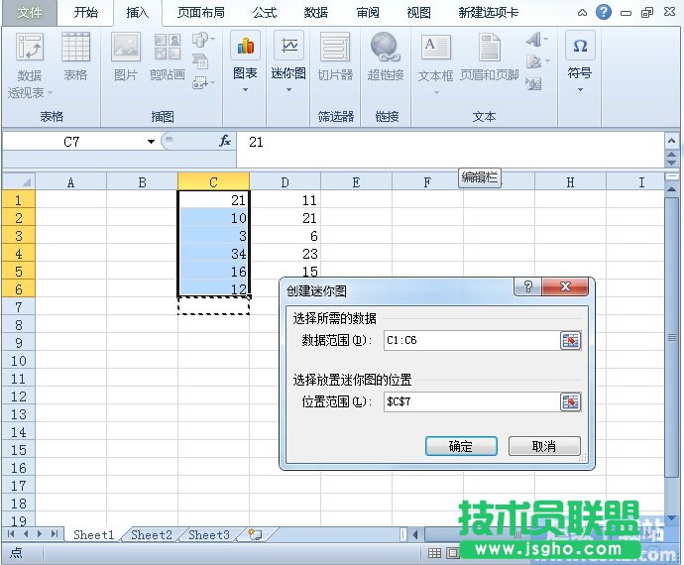Switch to the Sheet2 worksheet tab

tap(152, 535)
